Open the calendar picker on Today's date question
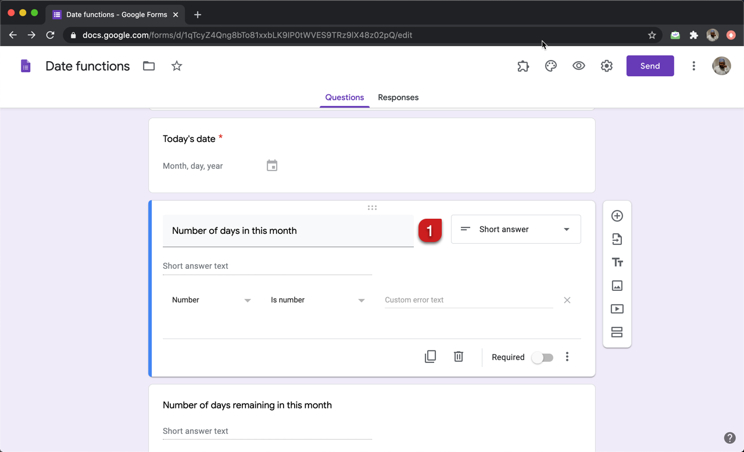The height and width of the screenshot is (452, 744). (271, 165)
